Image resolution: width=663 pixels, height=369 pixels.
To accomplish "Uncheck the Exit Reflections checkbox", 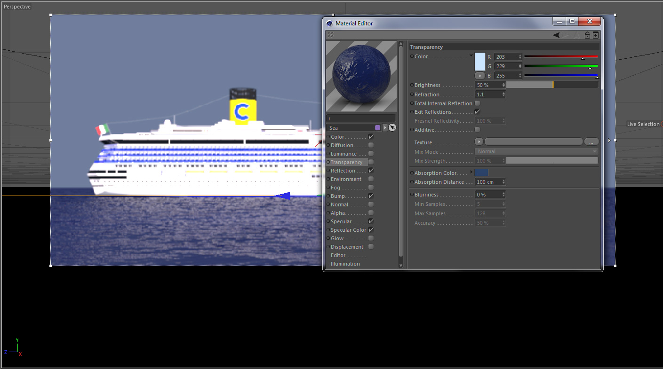I will [x=477, y=112].
